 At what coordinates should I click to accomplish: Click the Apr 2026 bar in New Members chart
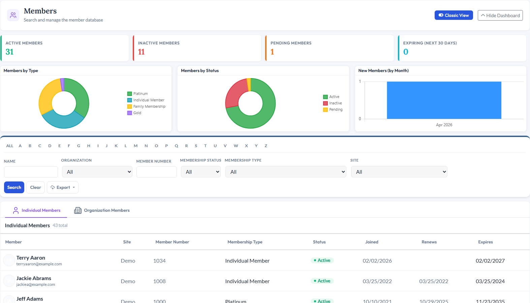click(x=444, y=100)
